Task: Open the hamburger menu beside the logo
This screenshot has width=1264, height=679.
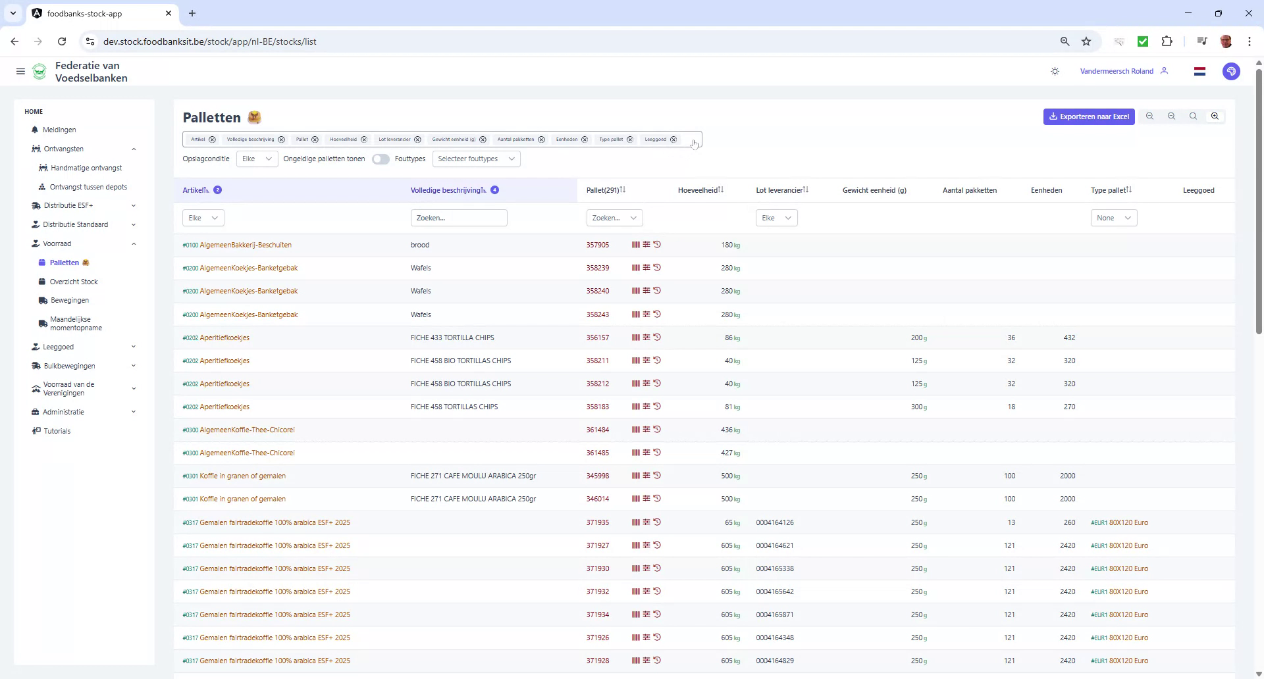Action: (20, 71)
